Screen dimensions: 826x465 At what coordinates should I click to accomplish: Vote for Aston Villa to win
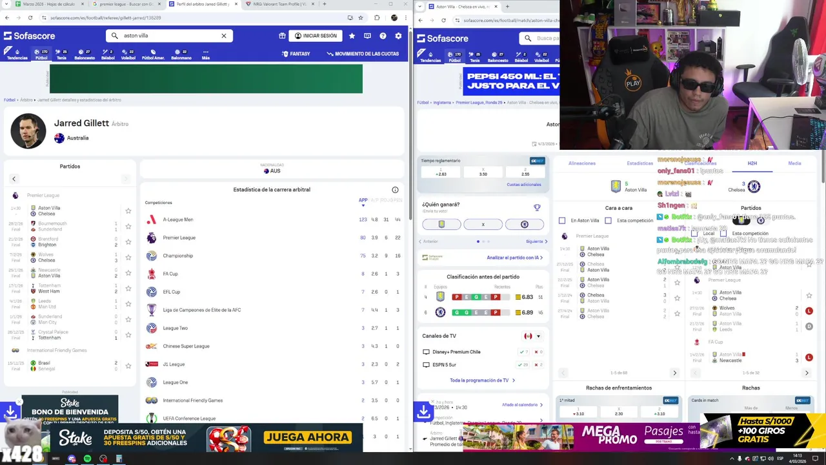[x=441, y=224]
